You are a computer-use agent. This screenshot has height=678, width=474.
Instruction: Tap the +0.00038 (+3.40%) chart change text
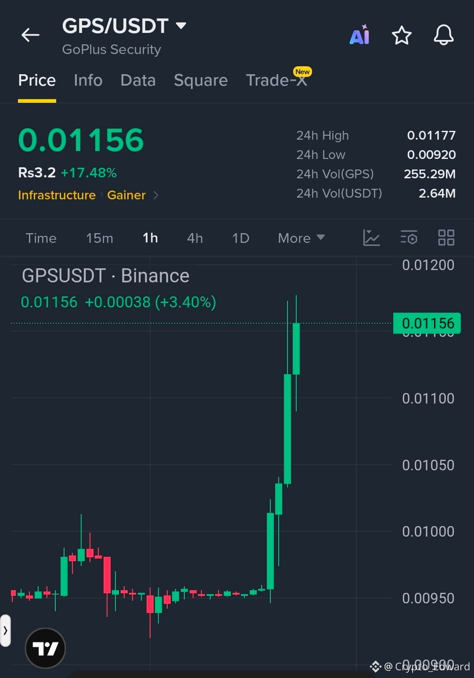(150, 302)
